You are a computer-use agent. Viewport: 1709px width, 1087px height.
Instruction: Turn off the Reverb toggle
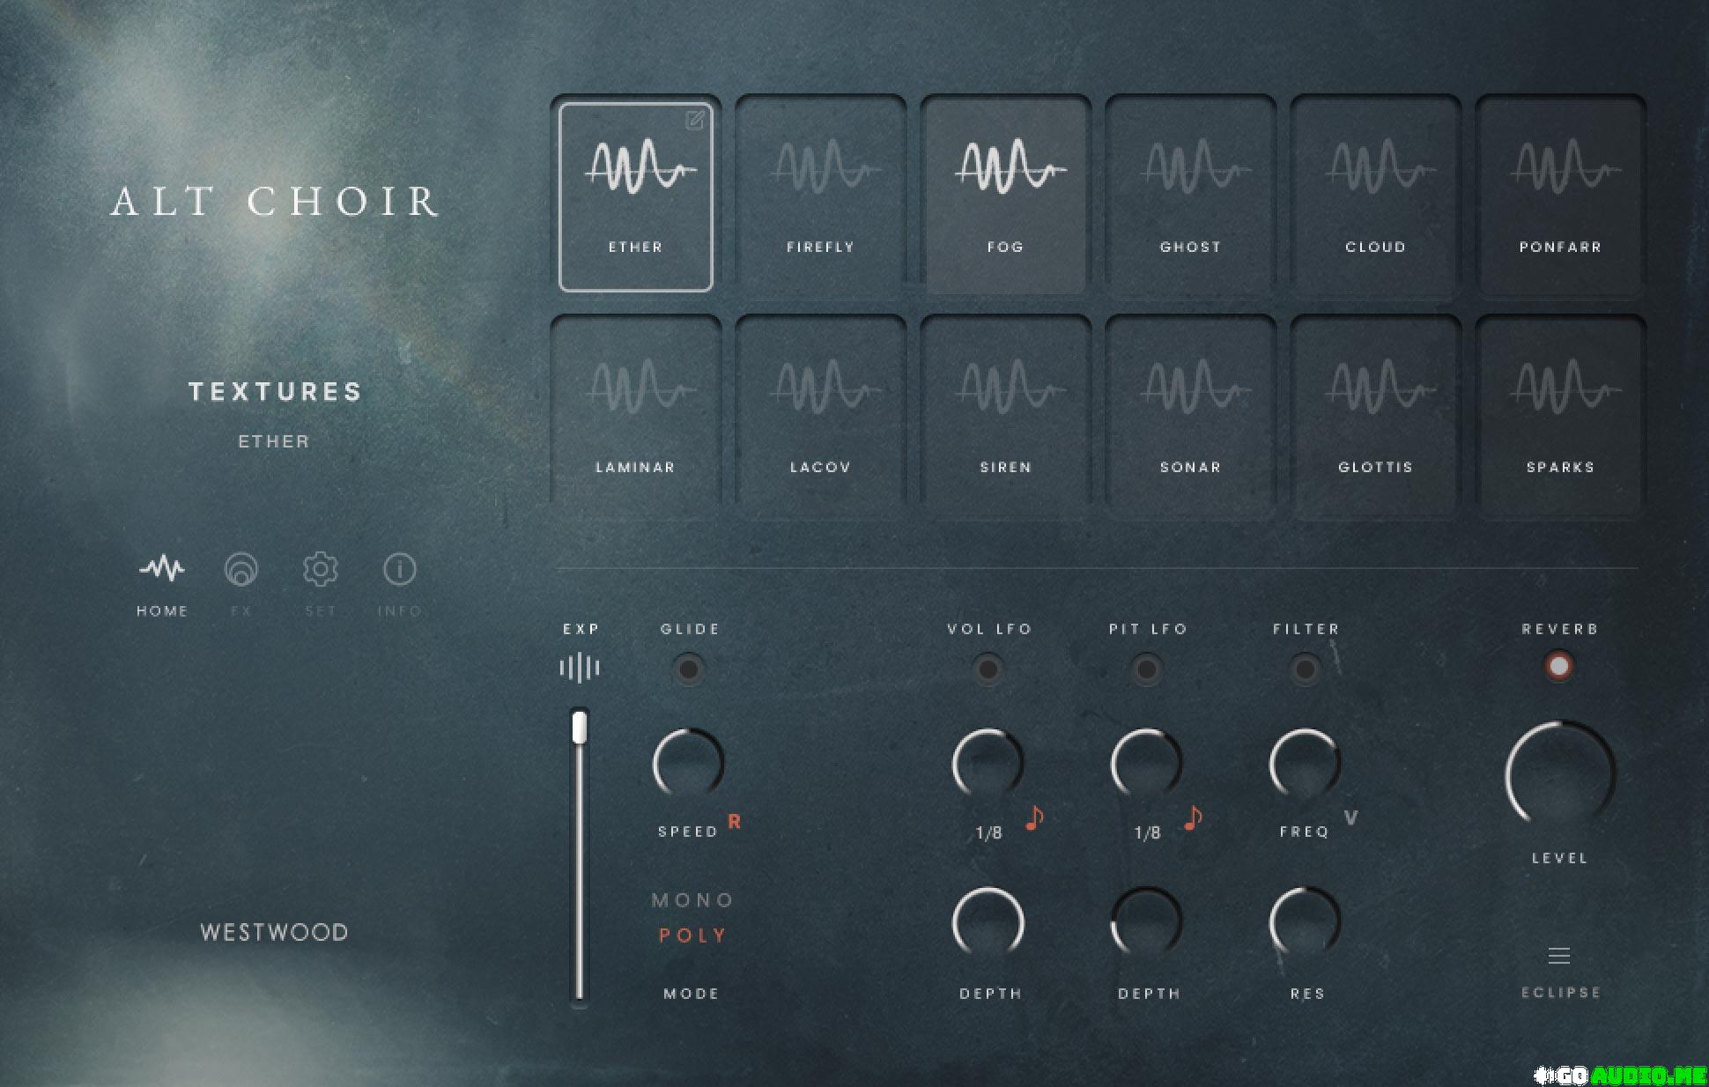click(1558, 666)
